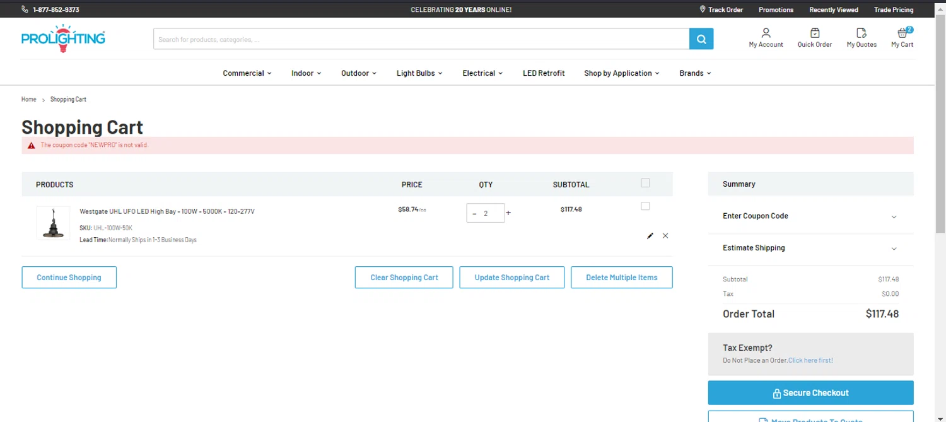
Task: Expand the Enter Coupon Code section
Action: pyautogui.click(x=810, y=216)
